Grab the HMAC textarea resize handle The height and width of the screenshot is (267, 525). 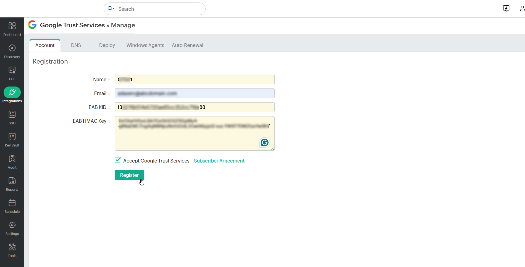(272, 149)
